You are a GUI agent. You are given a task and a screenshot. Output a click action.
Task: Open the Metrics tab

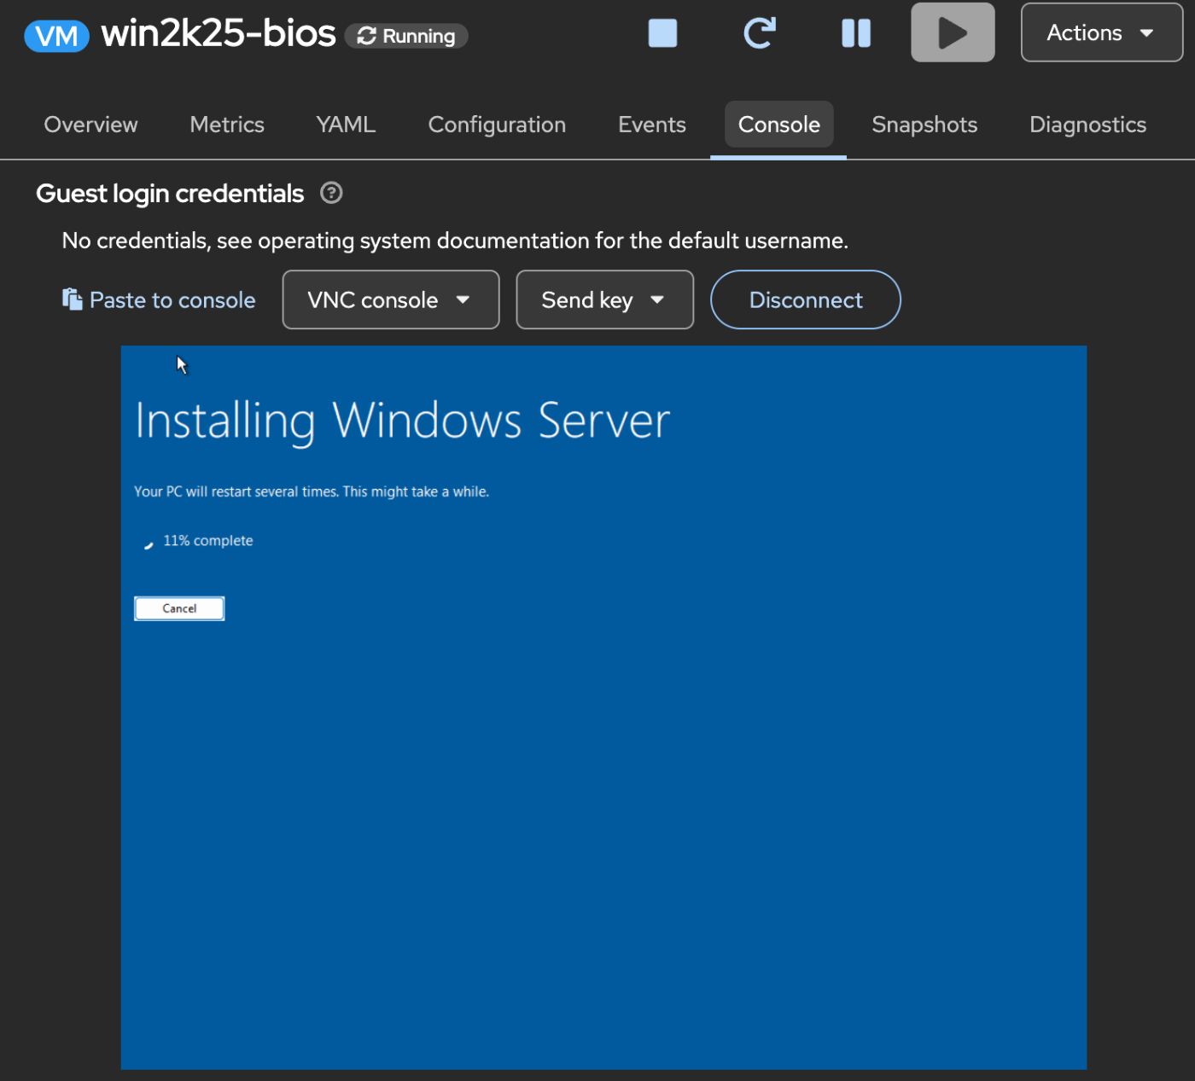[x=226, y=125]
